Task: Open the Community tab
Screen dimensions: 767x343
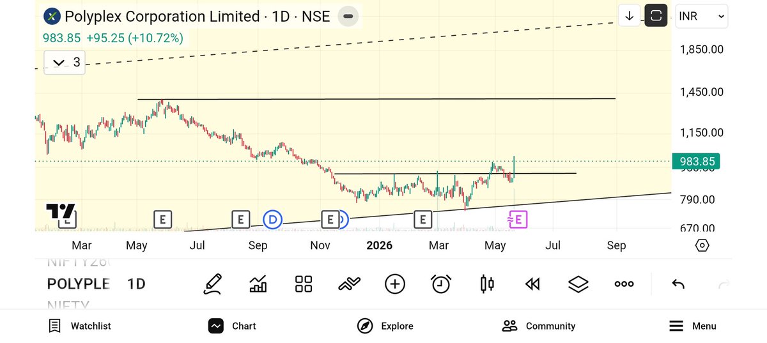Action: tap(539, 326)
